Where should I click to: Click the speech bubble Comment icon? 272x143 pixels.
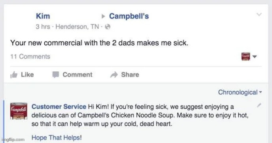point(56,75)
